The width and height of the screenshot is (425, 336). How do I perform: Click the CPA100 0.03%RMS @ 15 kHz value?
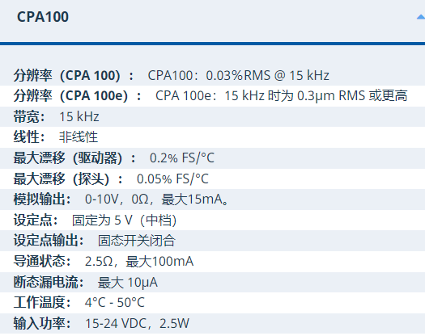coord(238,75)
